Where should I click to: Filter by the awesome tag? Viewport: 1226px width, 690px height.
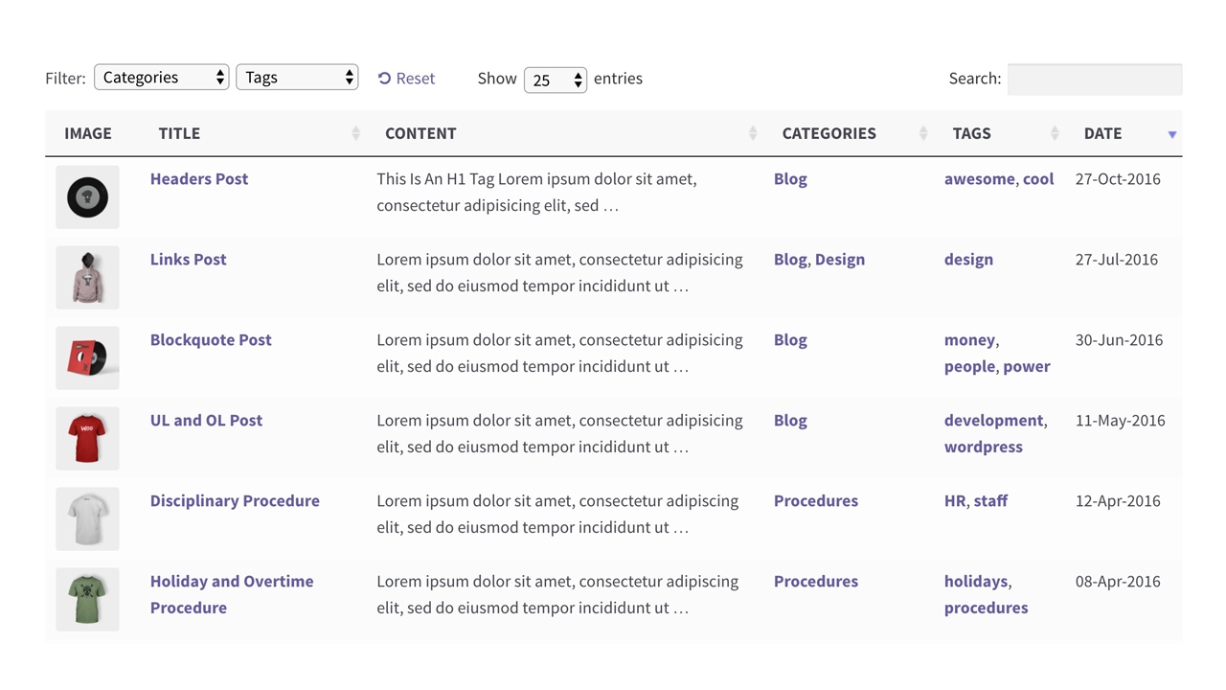979,179
